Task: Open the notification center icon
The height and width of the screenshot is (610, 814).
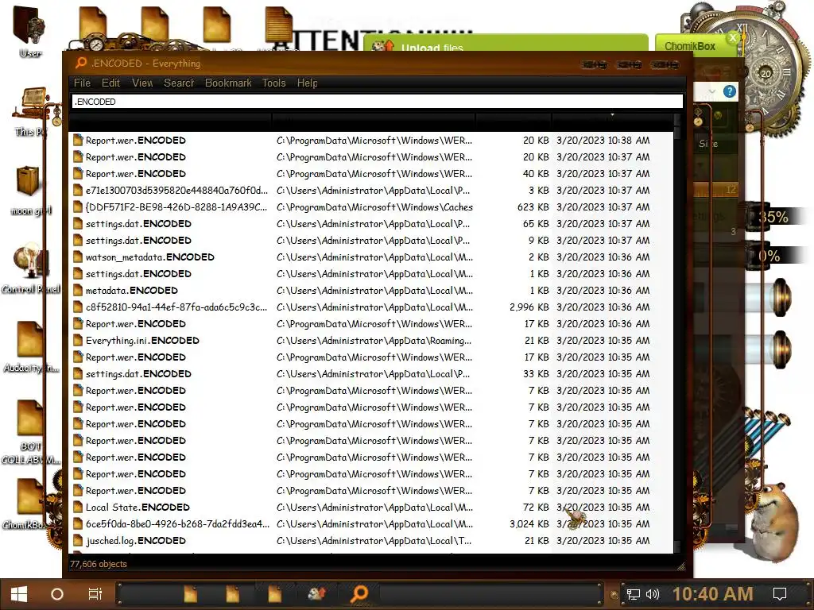Action: [x=780, y=594]
